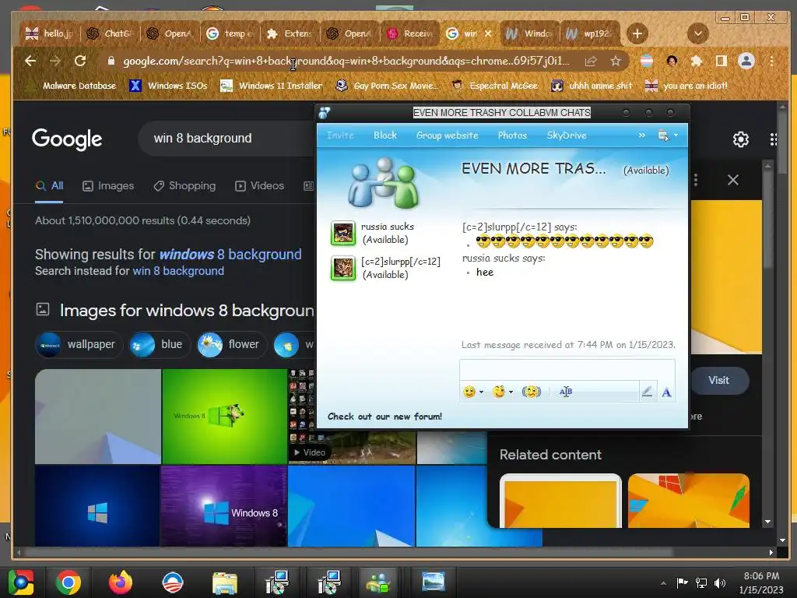Switch to Extensions browser tab

[290, 33]
